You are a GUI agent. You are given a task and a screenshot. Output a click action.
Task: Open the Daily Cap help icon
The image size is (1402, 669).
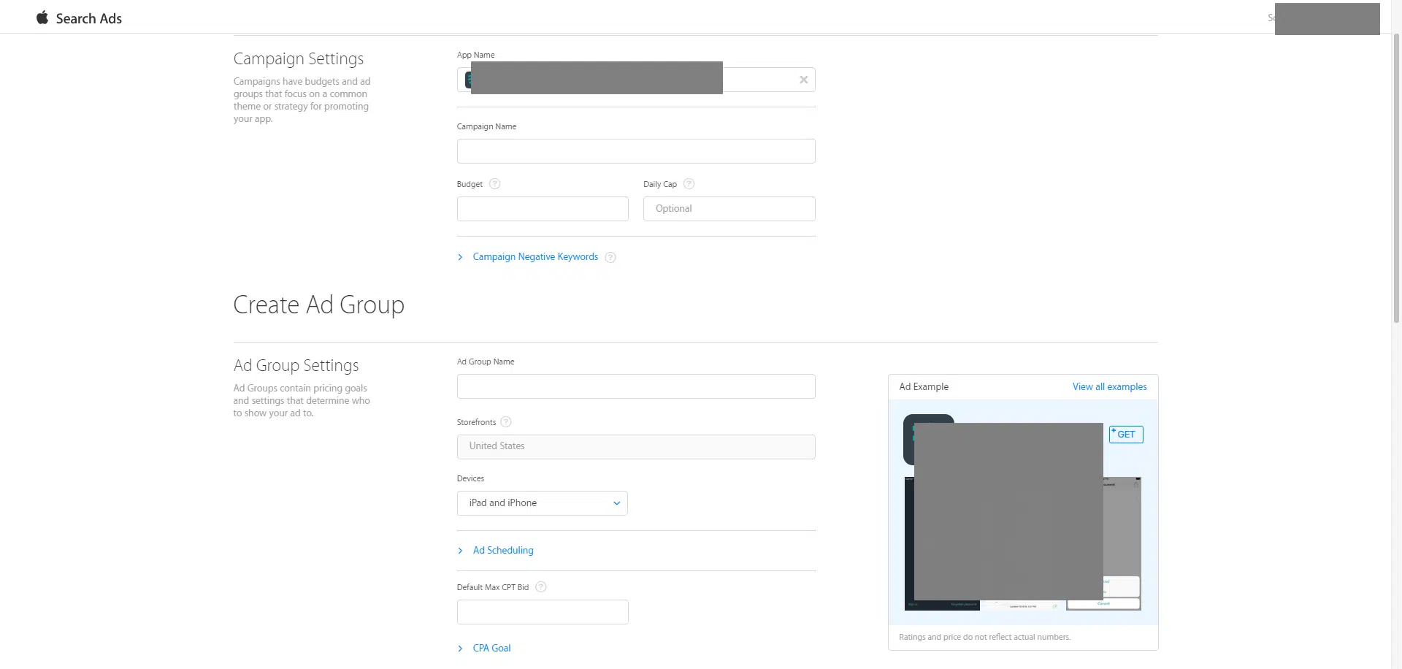coord(689,184)
